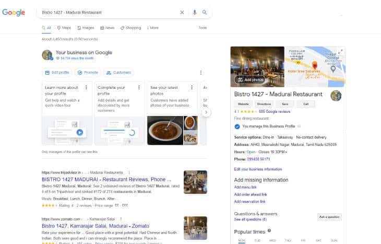Click Edit your business information link
This screenshot has width=381, height=244.
(x=258, y=169)
